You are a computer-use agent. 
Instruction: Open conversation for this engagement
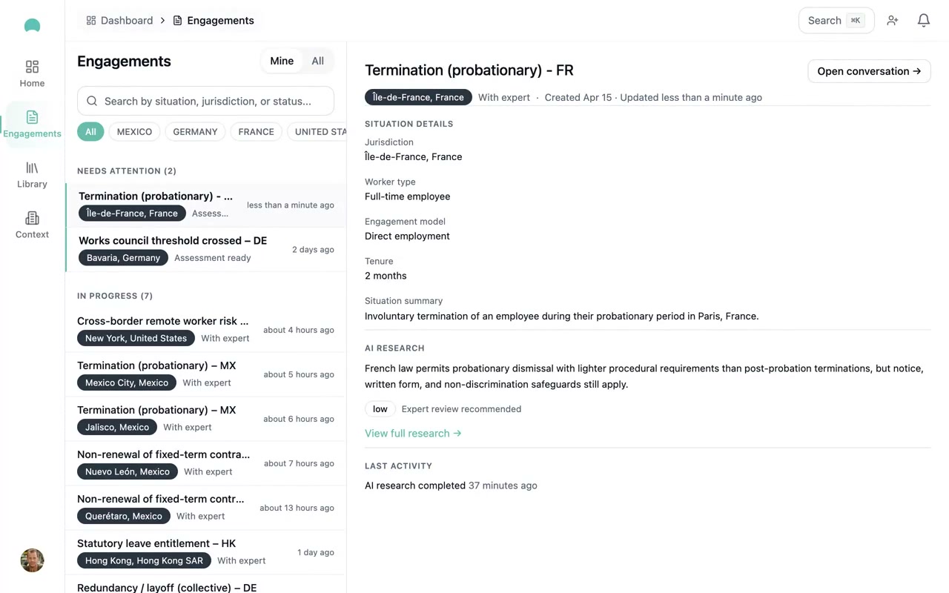869,71
